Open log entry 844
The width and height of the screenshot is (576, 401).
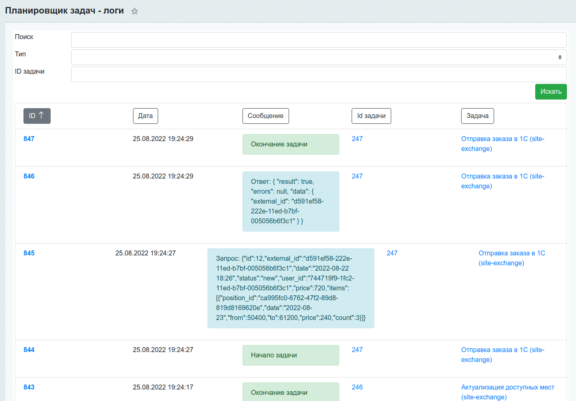pyautogui.click(x=29, y=350)
